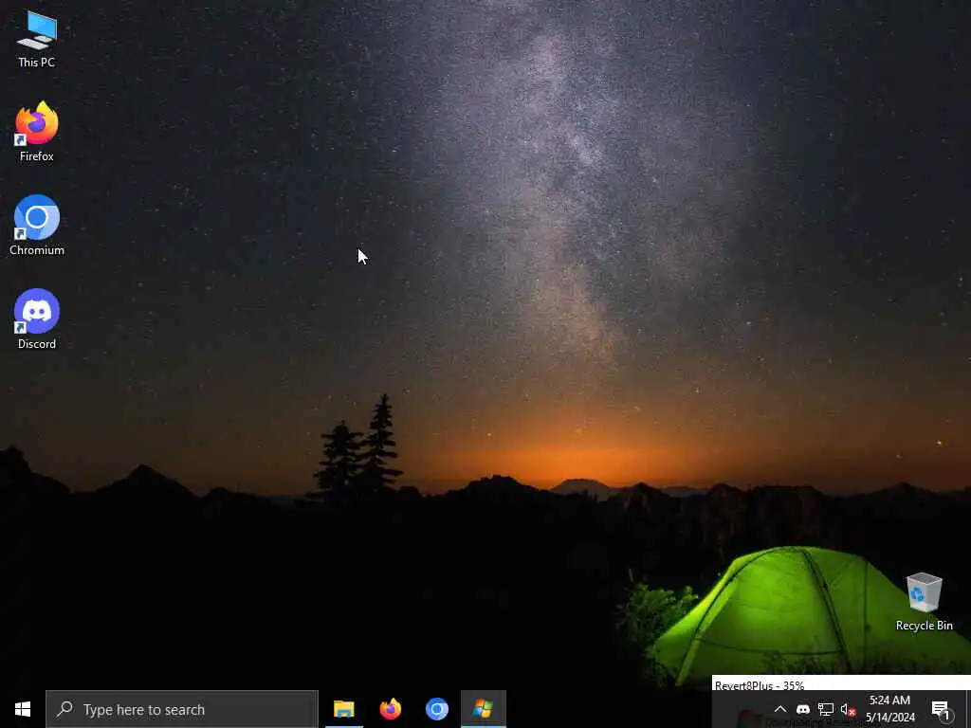Open File Explorer from the taskbar

pyautogui.click(x=343, y=709)
